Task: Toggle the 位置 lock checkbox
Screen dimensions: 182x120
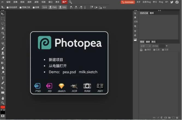Action: pos(154,50)
